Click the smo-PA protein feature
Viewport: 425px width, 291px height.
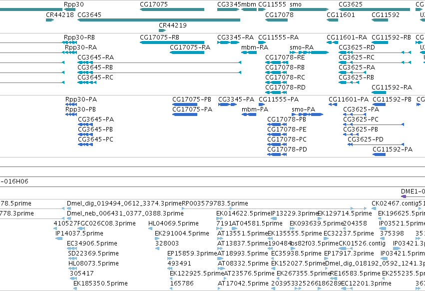point(307,114)
